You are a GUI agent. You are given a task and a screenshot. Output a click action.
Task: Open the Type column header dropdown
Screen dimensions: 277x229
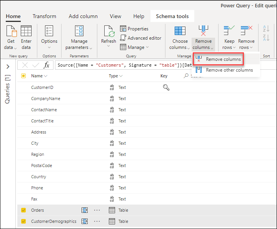115,76
